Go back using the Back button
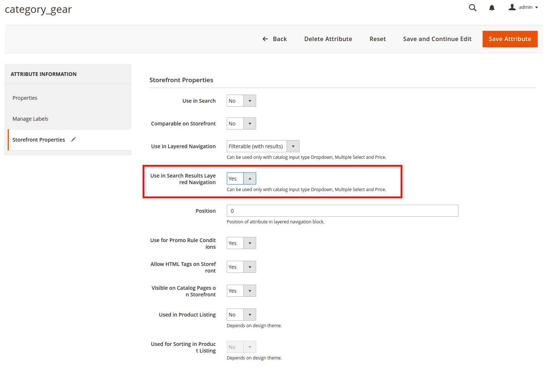Screen dimensions: 545x387 coord(275,39)
